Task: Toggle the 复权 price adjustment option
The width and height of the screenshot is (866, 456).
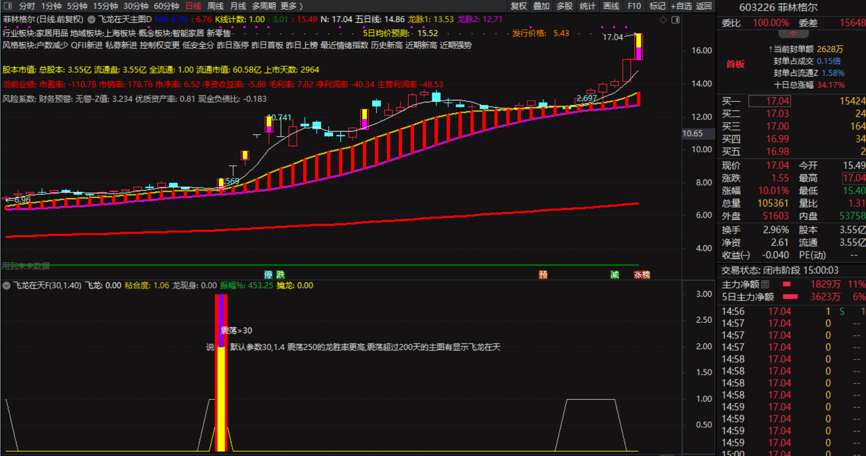Action: pos(518,6)
